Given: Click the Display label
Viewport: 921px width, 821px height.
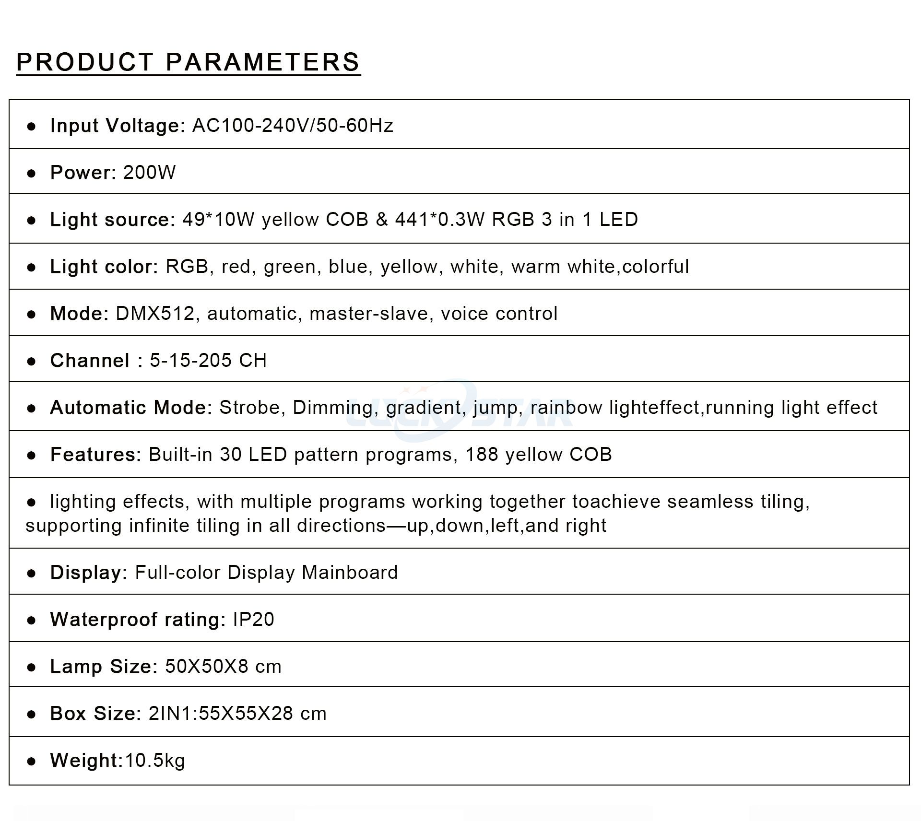Looking at the screenshot, I should point(89,573).
